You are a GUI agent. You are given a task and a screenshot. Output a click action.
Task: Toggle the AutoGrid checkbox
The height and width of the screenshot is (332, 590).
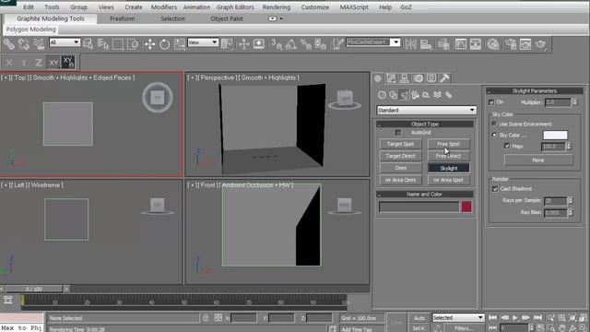[x=398, y=133]
